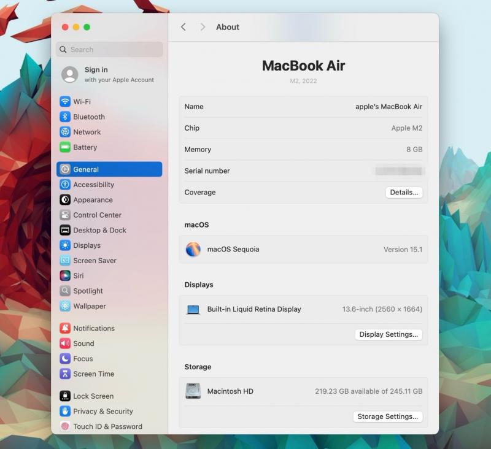491x449 pixels.
Task: Choose Accessibility label in sidebar
Action: [x=94, y=185]
